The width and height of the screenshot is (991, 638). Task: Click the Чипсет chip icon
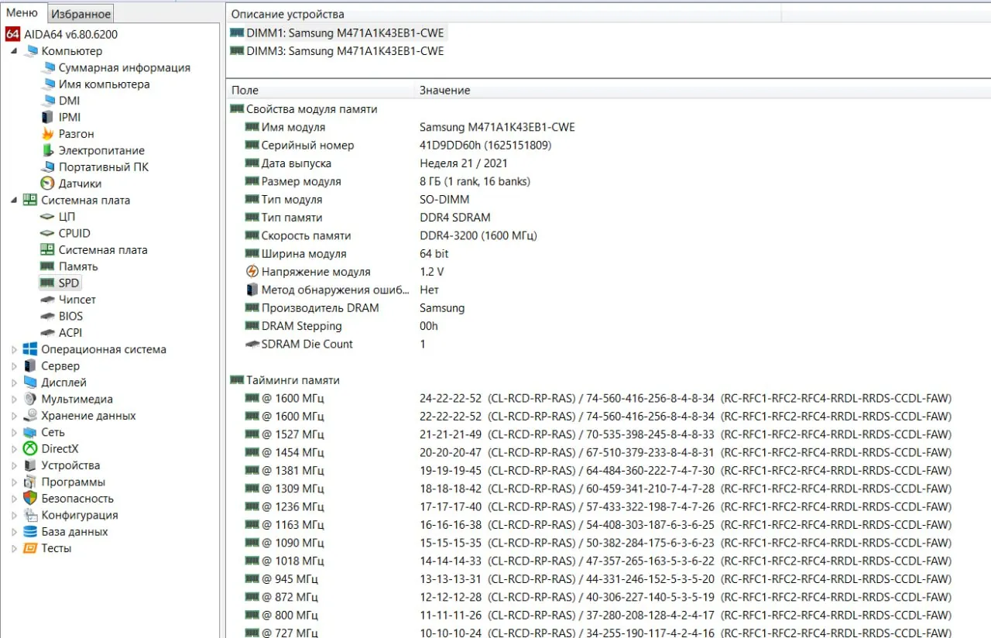48,300
